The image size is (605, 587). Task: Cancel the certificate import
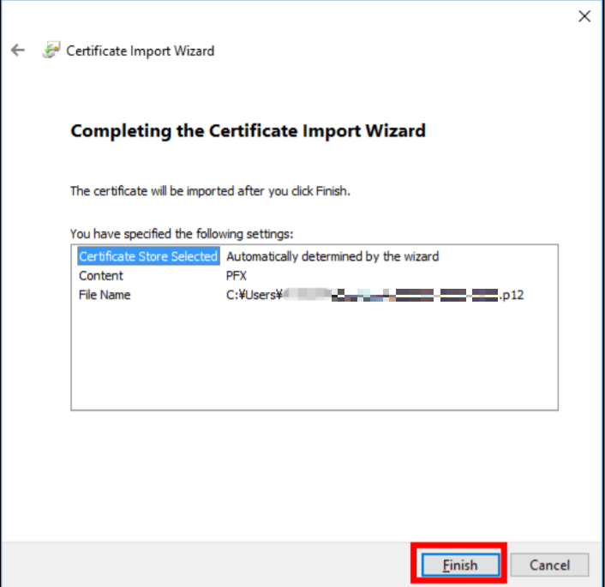pyautogui.click(x=549, y=565)
